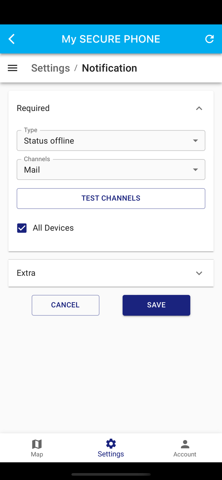Open the Account profile icon
Screen dimensions: 222x480
point(185,444)
